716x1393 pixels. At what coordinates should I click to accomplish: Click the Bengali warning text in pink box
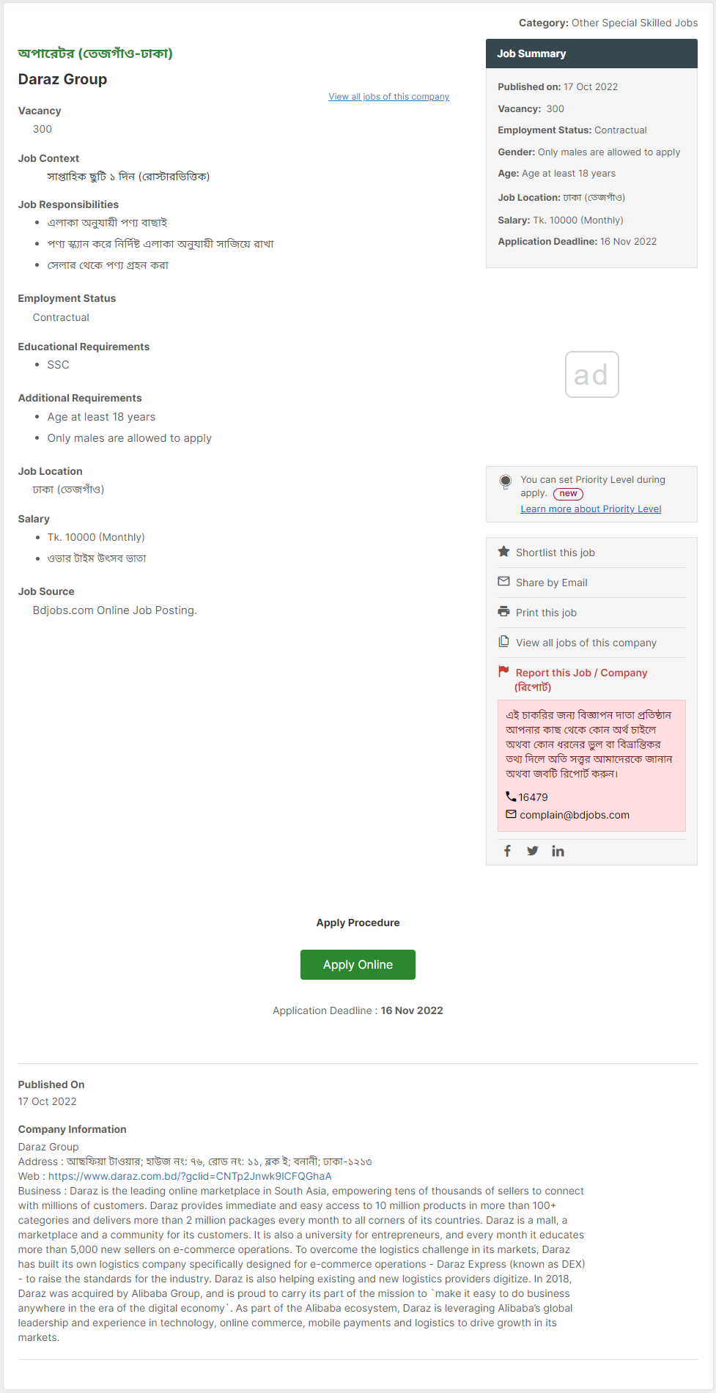click(589, 744)
